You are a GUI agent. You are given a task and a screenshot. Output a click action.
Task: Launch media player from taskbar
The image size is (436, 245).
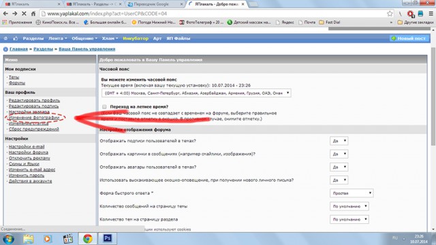pos(47,239)
